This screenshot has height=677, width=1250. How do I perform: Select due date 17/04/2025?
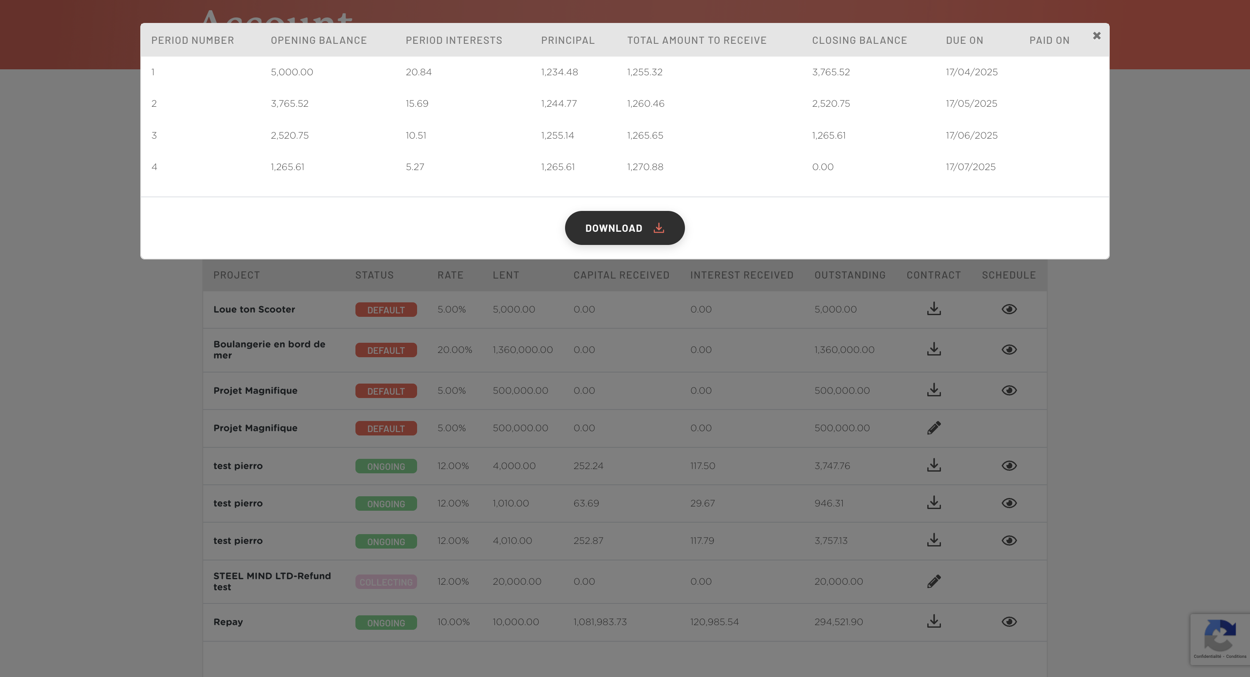pyautogui.click(x=972, y=72)
